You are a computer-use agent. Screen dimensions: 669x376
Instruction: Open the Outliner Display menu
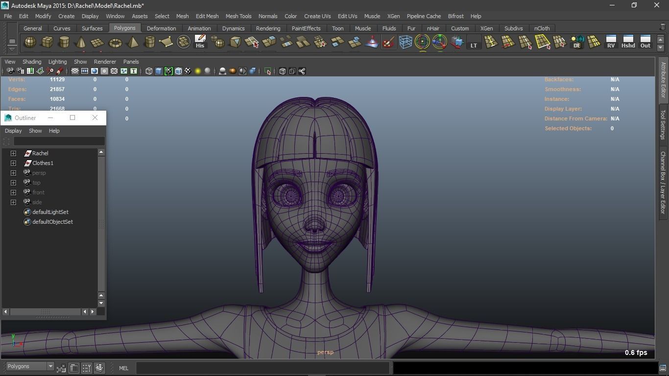[13, 131]
